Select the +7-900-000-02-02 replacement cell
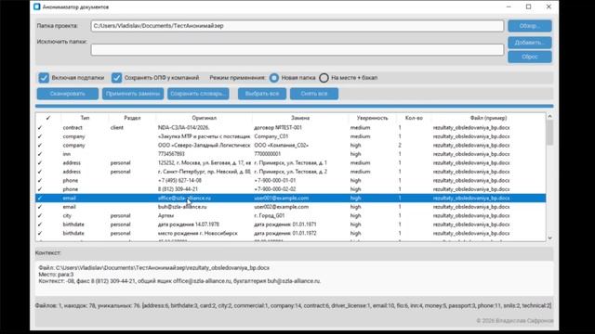This screenshot has width=595, height=334. (275, 189)
